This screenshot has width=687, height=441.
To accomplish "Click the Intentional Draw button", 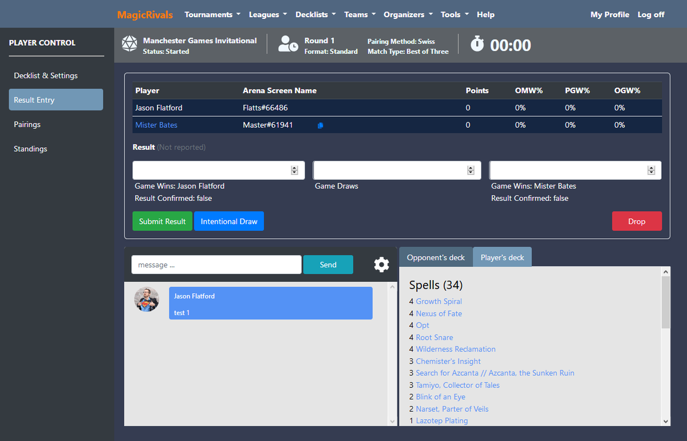I will tap(229, 221).
